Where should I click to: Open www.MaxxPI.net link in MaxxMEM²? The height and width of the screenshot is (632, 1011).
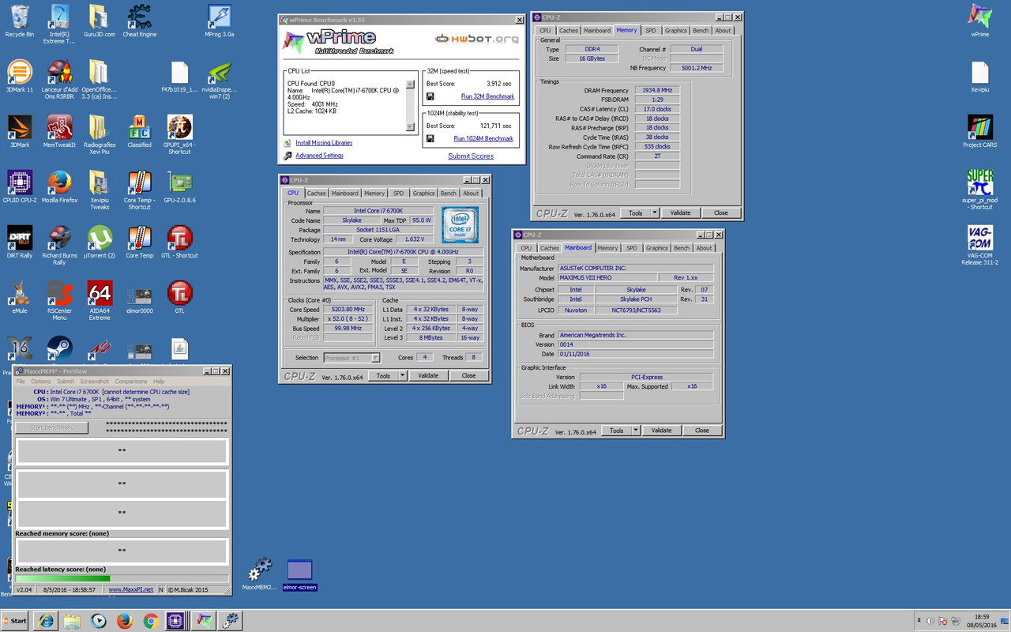pyautogui.click(x=131, y=589)
